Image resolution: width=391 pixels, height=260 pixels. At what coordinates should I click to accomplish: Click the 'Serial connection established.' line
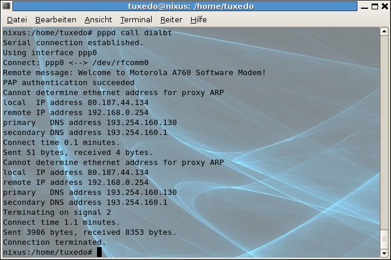point(73,43)
